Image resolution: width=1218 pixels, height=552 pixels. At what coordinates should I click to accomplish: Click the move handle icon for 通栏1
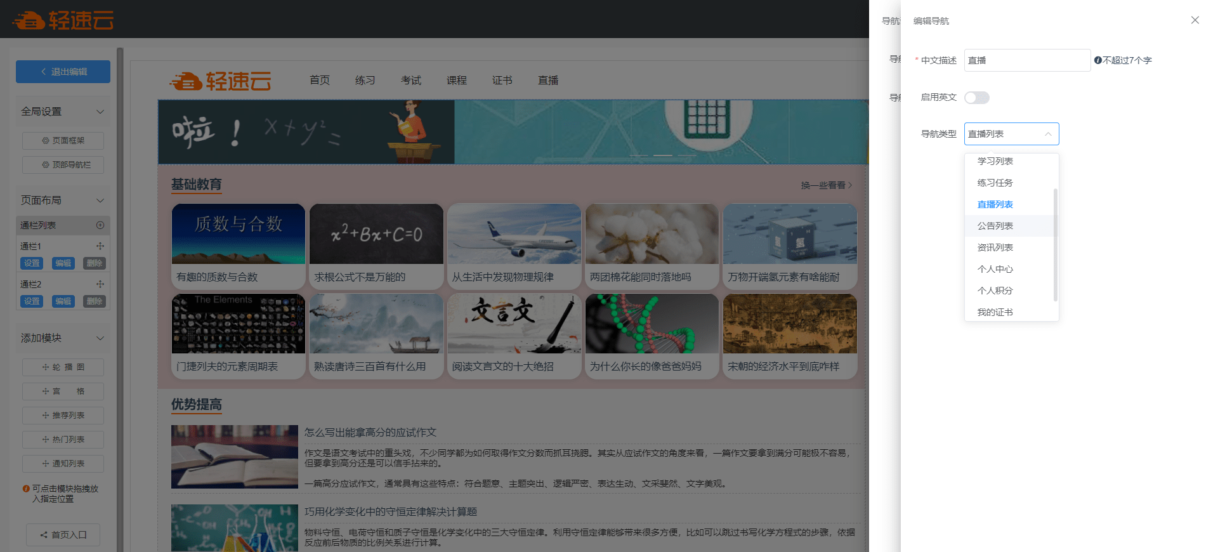point(100,246)
